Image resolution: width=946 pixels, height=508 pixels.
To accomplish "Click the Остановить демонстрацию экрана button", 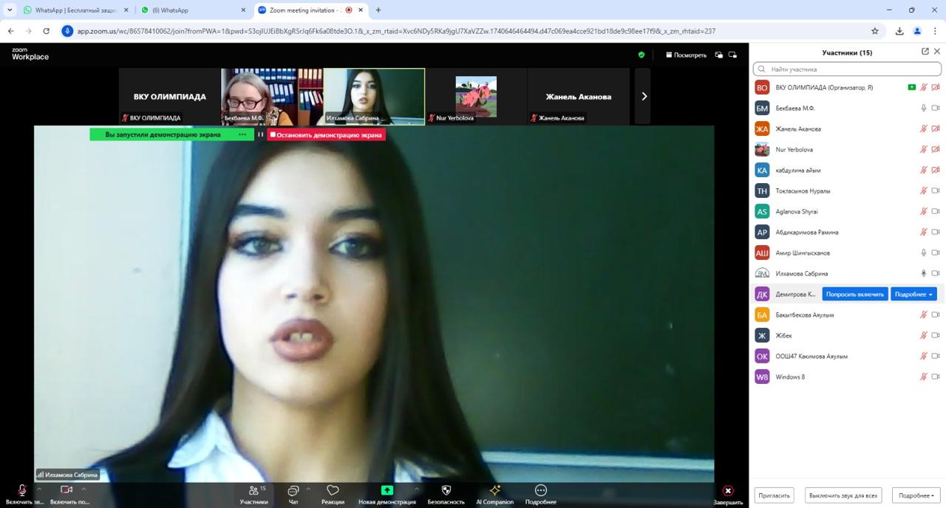I will click(326, 135).
